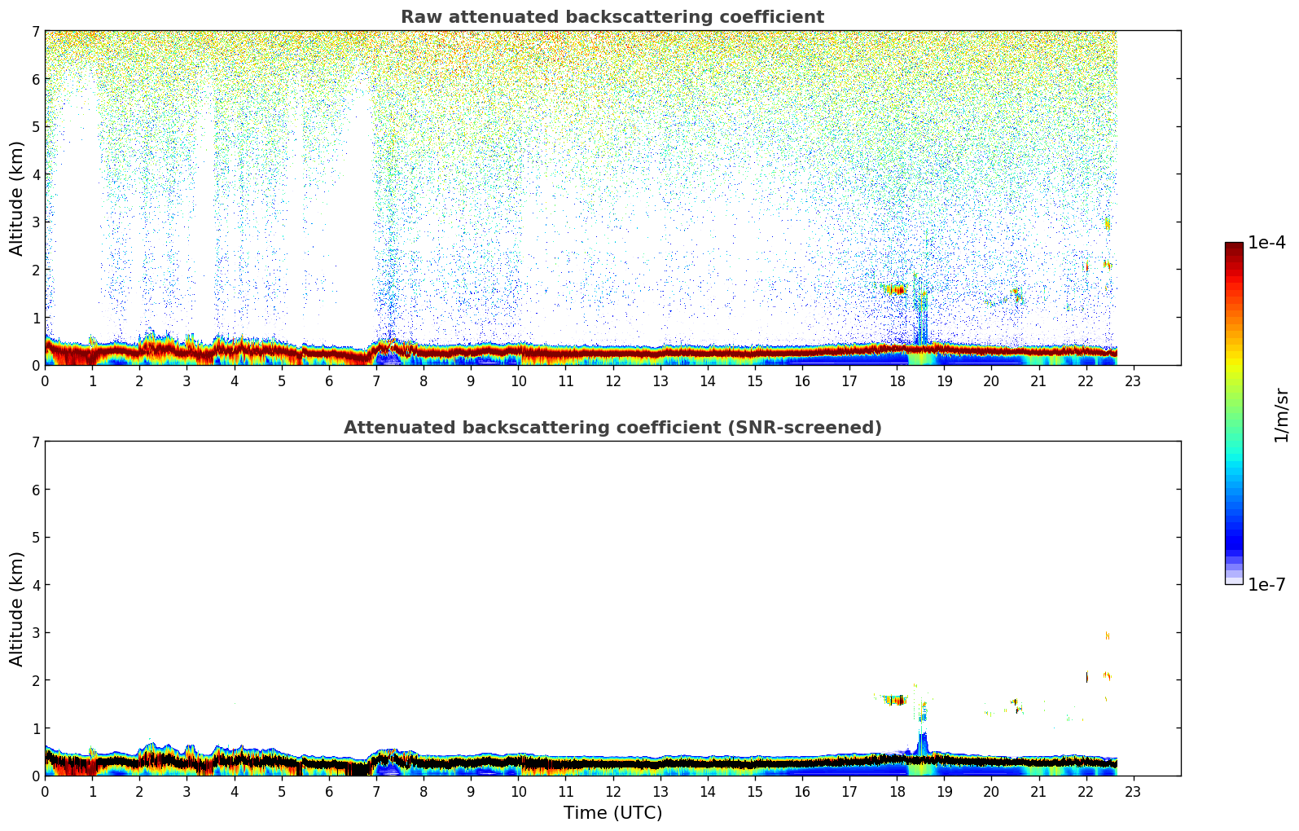1299x831 pixels.
Task: Click the top plot's 'Altitude (km)' label
Action: [x=17, y=198]
